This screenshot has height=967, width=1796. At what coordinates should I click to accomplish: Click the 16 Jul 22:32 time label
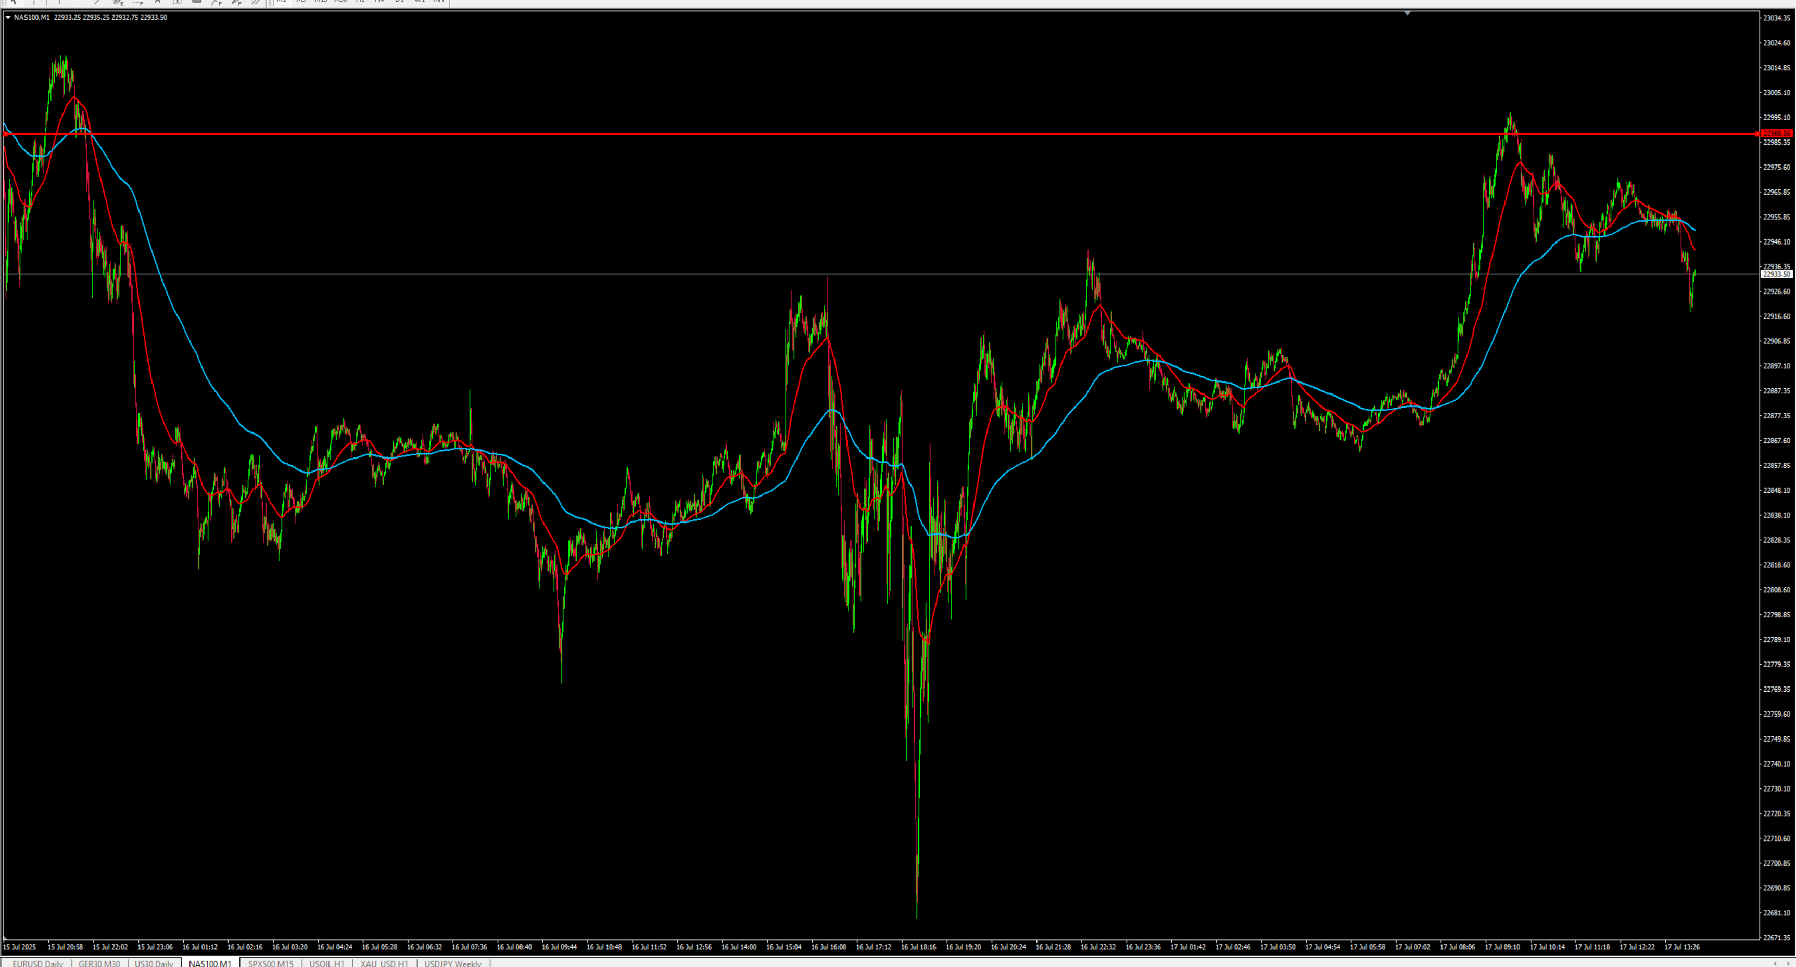click(x=1098, y=947)
